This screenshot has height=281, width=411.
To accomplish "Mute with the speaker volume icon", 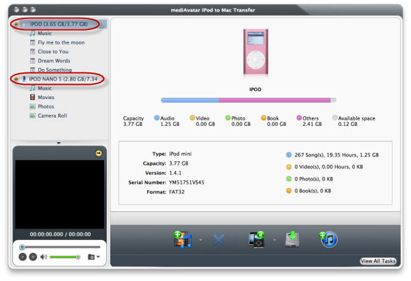I will 44,257.
